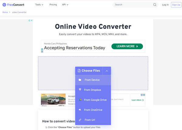This screenshot has height=130, width=182.
Task: Close the lower car ad
Action: [144, 95]
